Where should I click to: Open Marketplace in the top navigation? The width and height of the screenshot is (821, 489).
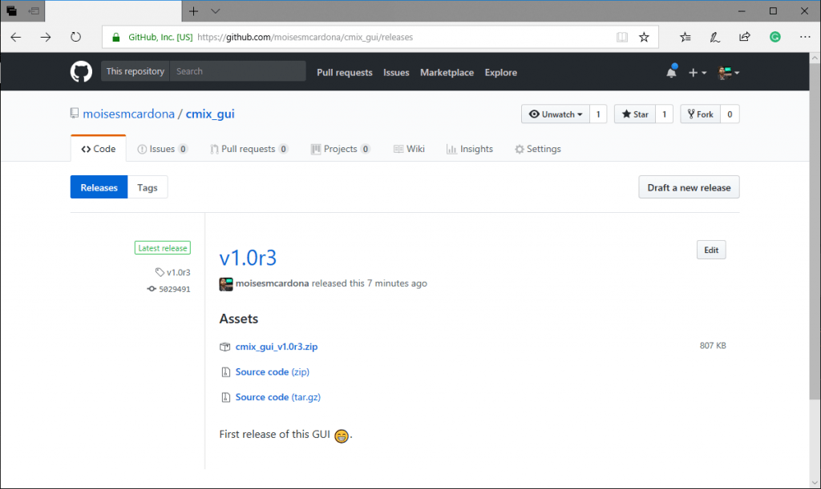pyautogui.click(x=447, y=73)
